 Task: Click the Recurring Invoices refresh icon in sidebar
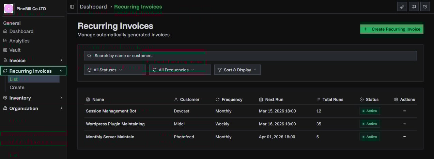pyautogui.click(x=5, y=71)
